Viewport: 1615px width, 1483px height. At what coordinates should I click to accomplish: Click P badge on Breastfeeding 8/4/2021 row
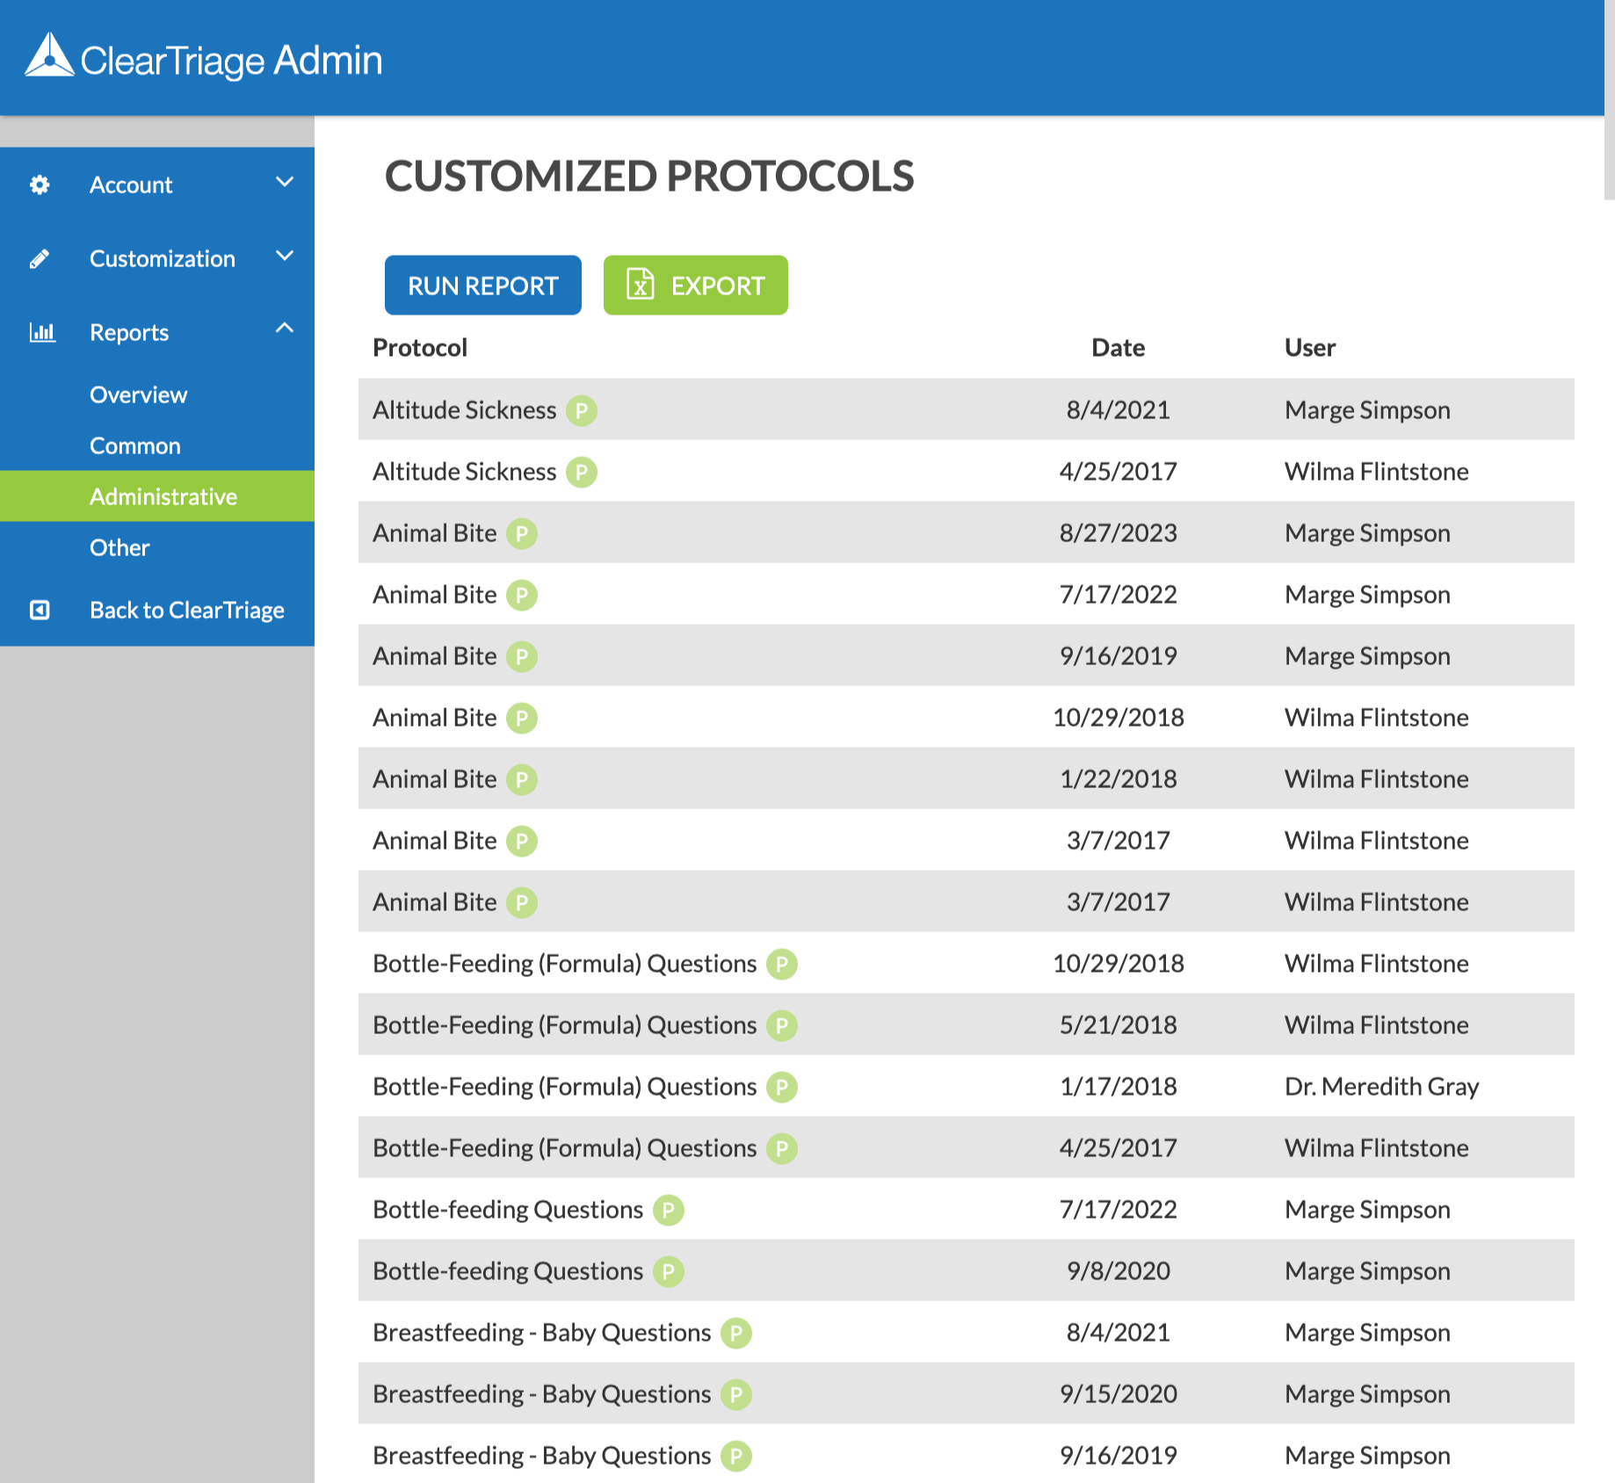coord(735,1333)
